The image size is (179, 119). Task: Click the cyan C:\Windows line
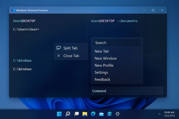click(22, 60)
